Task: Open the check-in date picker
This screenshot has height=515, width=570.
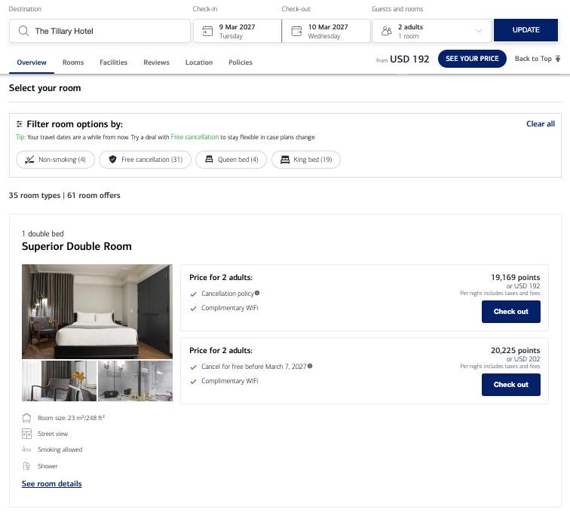Action: click(237, 31)
